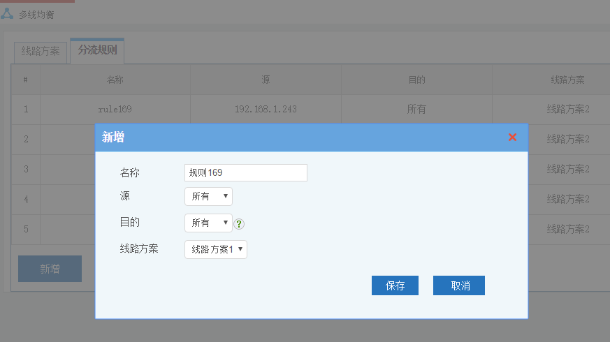610x342 pixels.
Task: Click the green help icon beside 目的
Action: pyautogui.click(x=239, y=224)
